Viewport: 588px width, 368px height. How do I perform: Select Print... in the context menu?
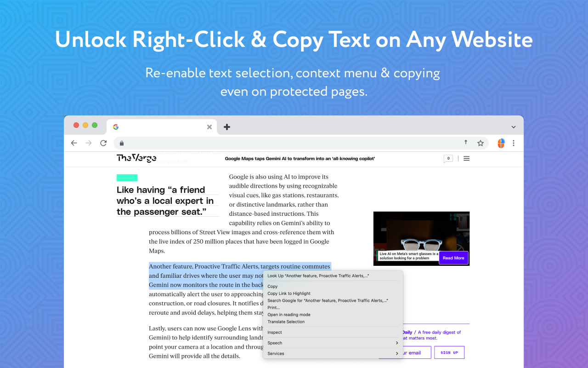click(333, 308)
